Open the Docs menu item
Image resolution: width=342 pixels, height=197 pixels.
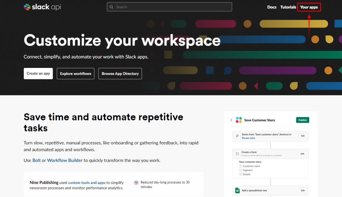point(272,7)
